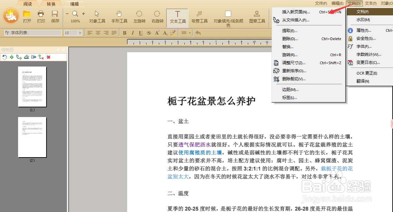Toggle italic formatting
393x212 pixels.
[x=132, y=33]
